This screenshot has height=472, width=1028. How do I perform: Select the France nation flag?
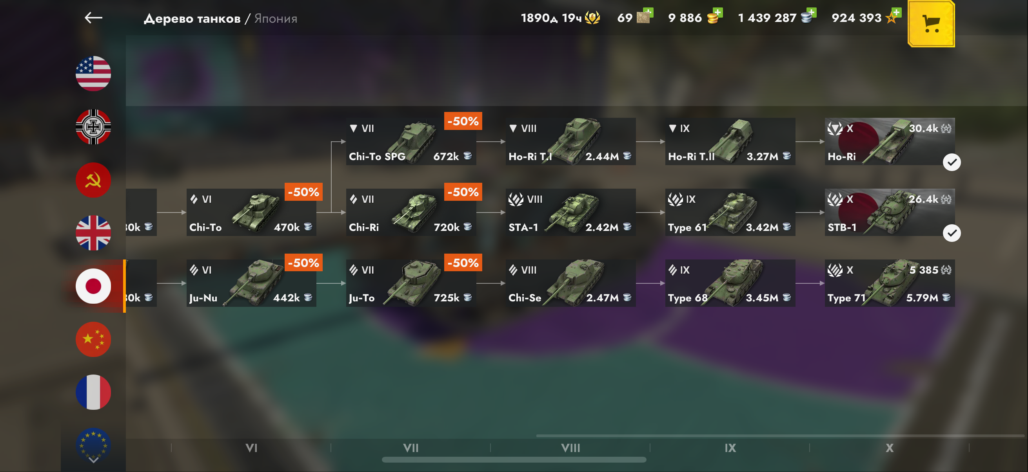(x=93, y=392)
